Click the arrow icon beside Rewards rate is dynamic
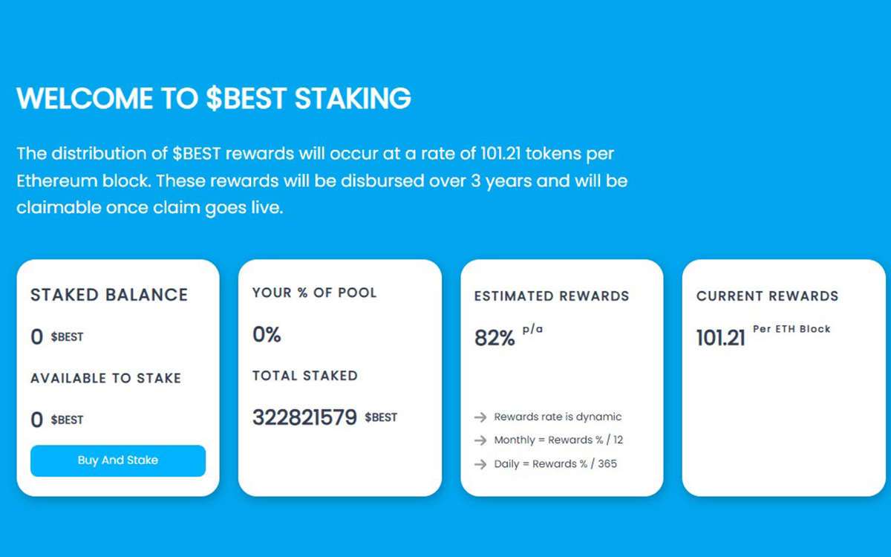 point(480,417)
